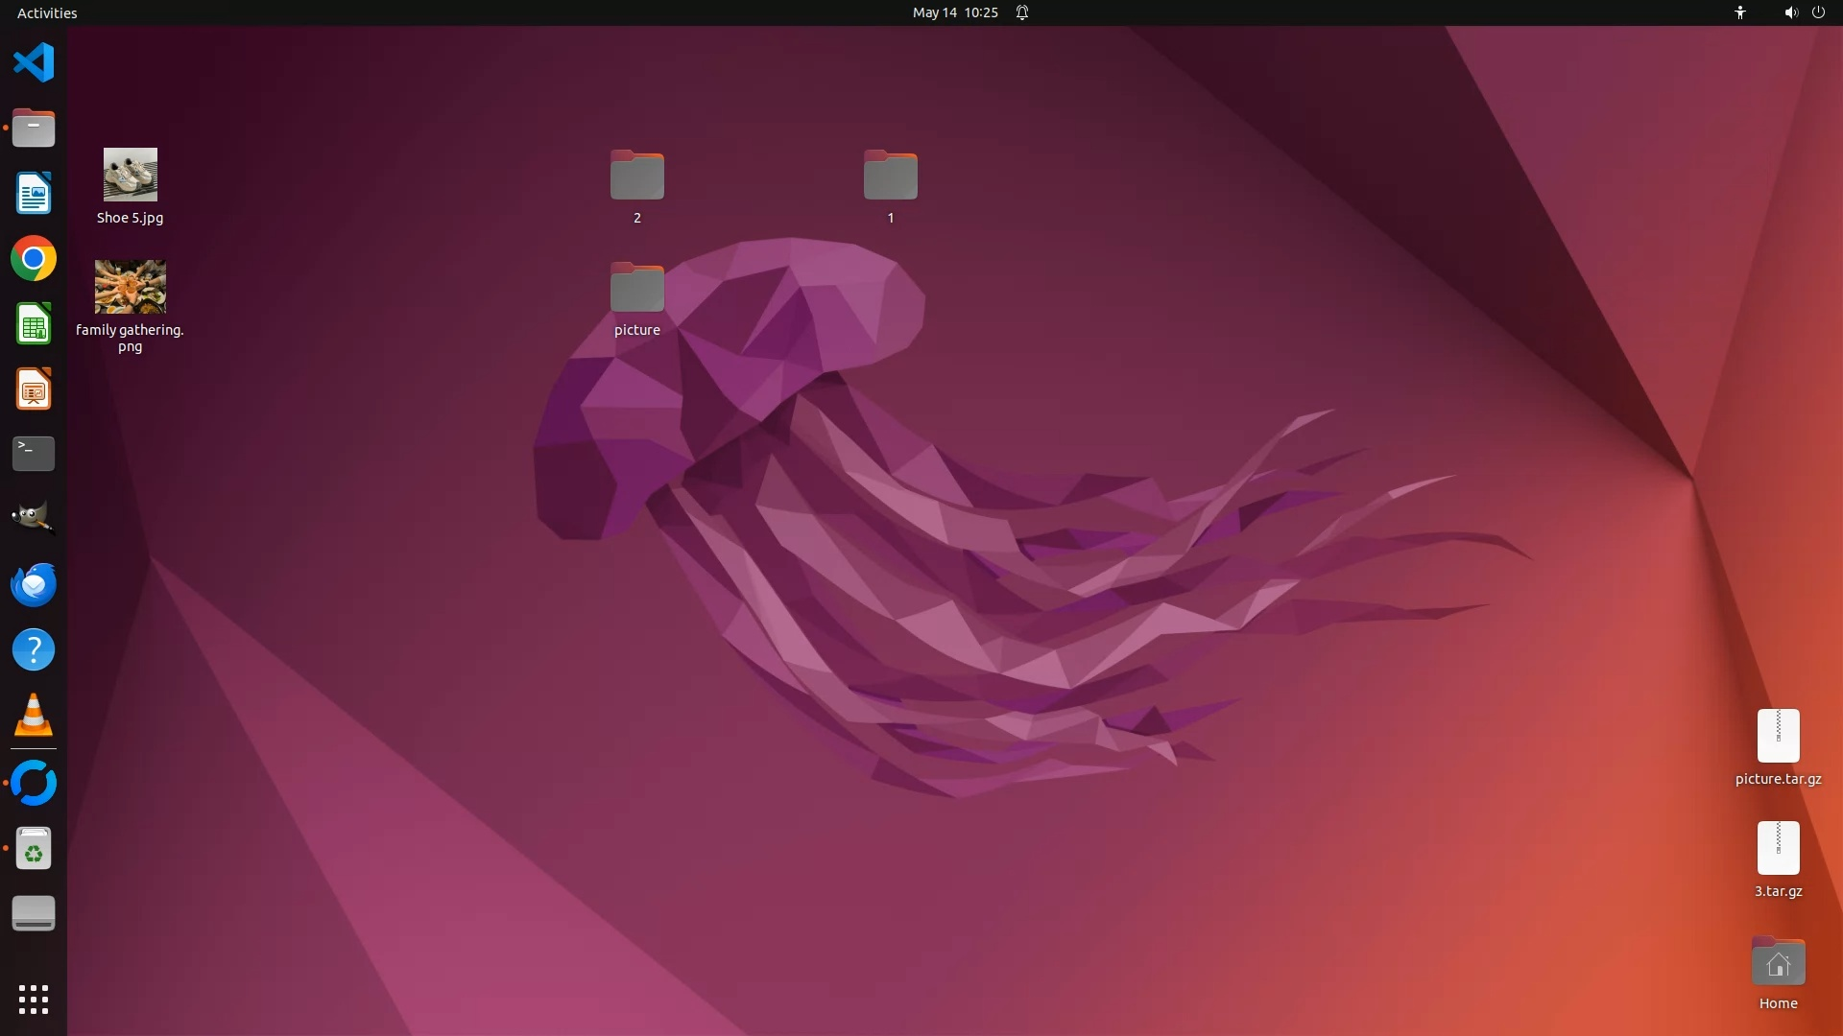Open LibreOffice Impress from the dock

click(34, 389)
